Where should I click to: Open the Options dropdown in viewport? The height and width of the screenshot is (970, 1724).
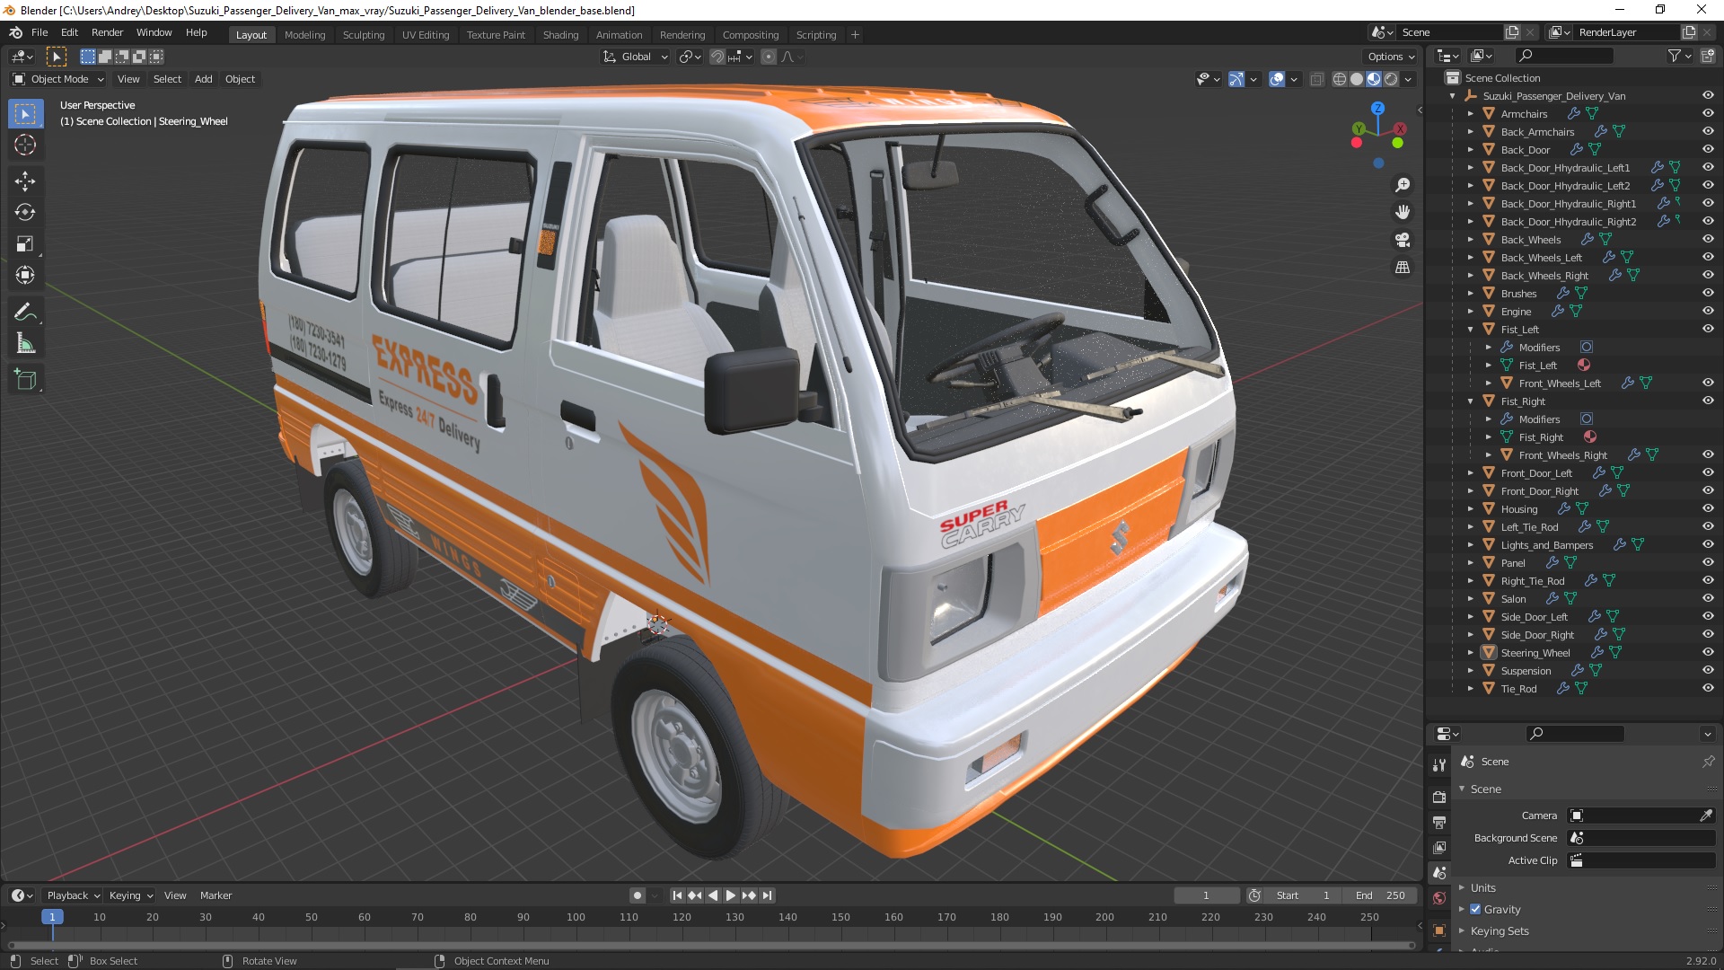(x=1391, y=57)
